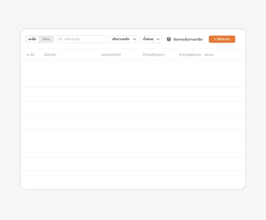Click the บทบาท/หน้าที่ column header
Screen dimensions: 266x220
pos(111,54)
